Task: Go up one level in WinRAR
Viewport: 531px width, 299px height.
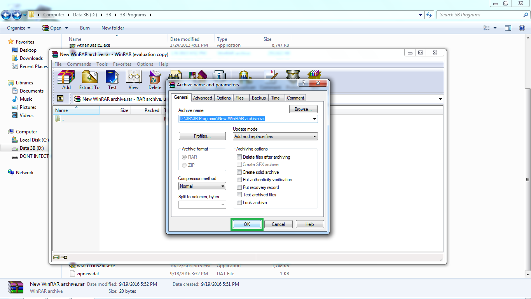Action: 60,99
